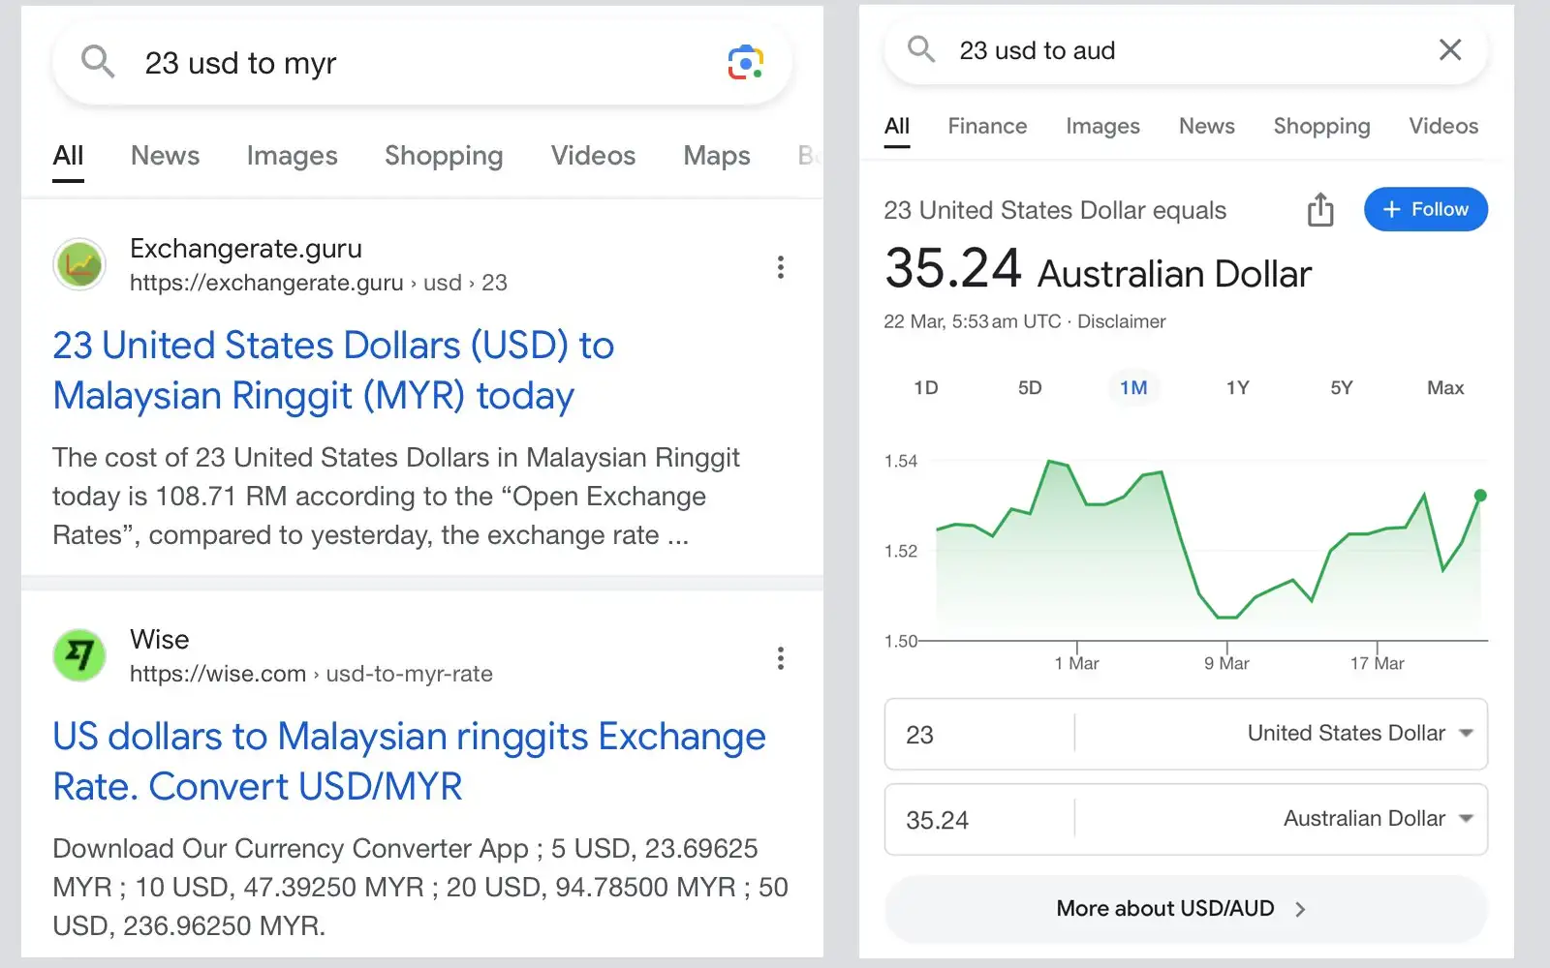Select the 5Y chart range
This screenshot has height=968, width=1550.
click(1341, 388)
